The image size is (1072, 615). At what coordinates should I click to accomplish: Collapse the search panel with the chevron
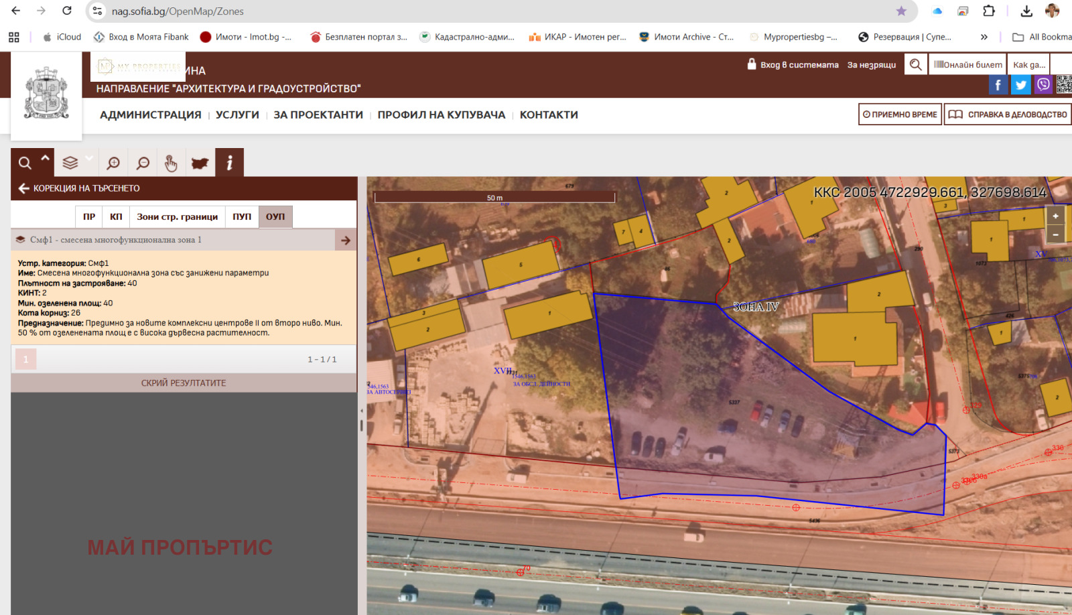(x=45, y=159)
